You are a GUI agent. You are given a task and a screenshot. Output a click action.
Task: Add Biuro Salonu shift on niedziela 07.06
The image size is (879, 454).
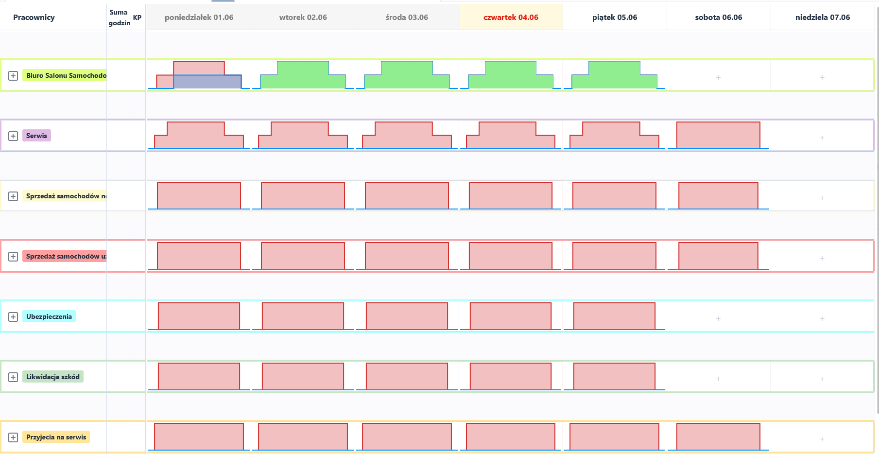click(x=822, y=78)
